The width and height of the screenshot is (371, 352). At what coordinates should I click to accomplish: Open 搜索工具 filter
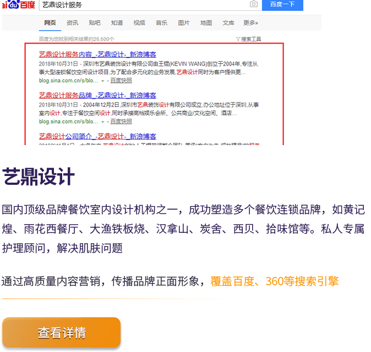pyautogui.click(x=248, y=39)
